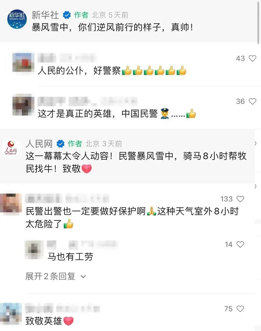Open avatar of the 马也有工劳 replier
The width and height of the screenshot is (261, 331).
pos(34,250)
